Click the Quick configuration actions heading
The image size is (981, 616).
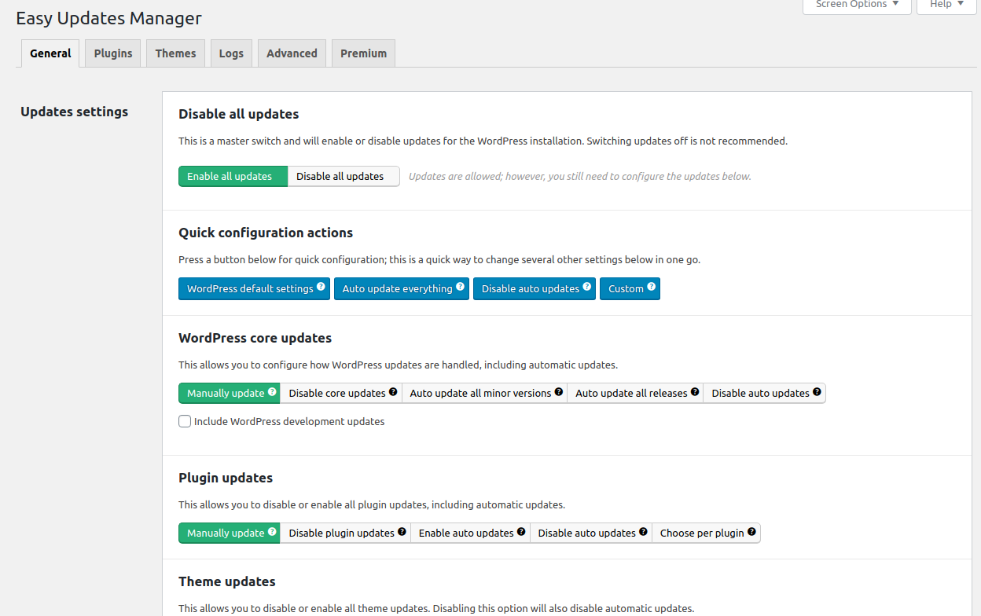pos(266,233)
